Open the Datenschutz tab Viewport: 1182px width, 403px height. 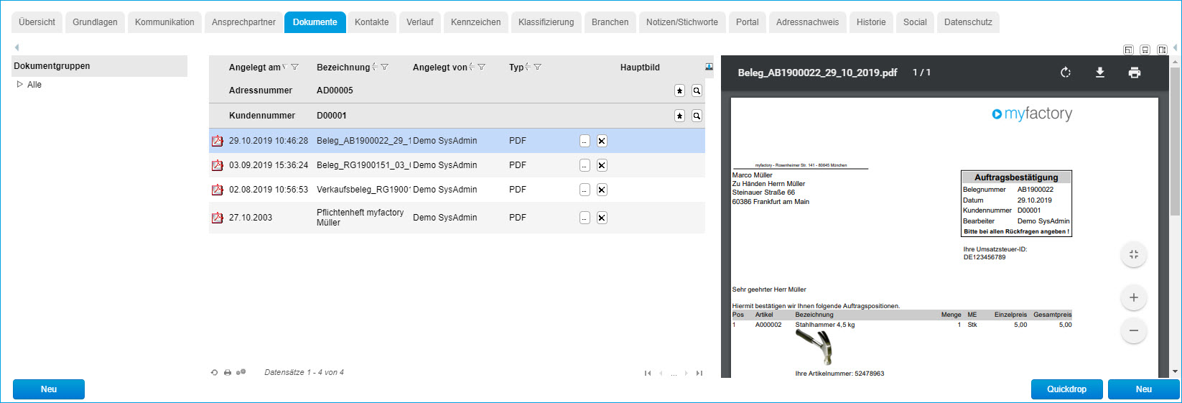tap(967, 22)
